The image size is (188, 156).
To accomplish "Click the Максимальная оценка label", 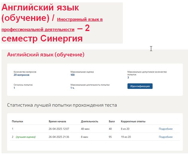I will (x=82, y=72).
